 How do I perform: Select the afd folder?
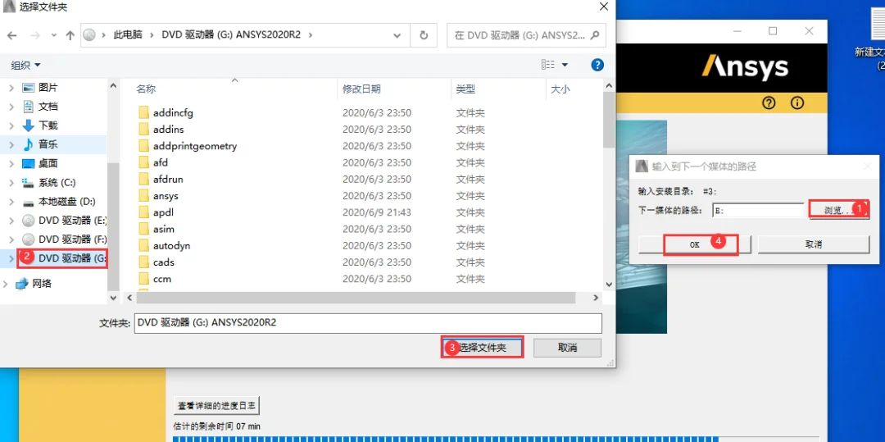[161, 162]
